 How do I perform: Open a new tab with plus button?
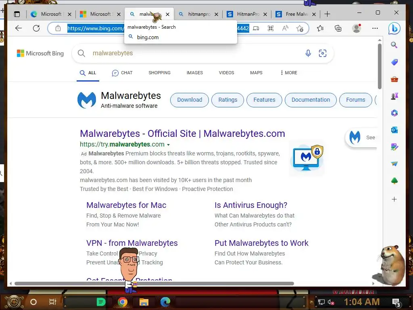coord(327,14)
